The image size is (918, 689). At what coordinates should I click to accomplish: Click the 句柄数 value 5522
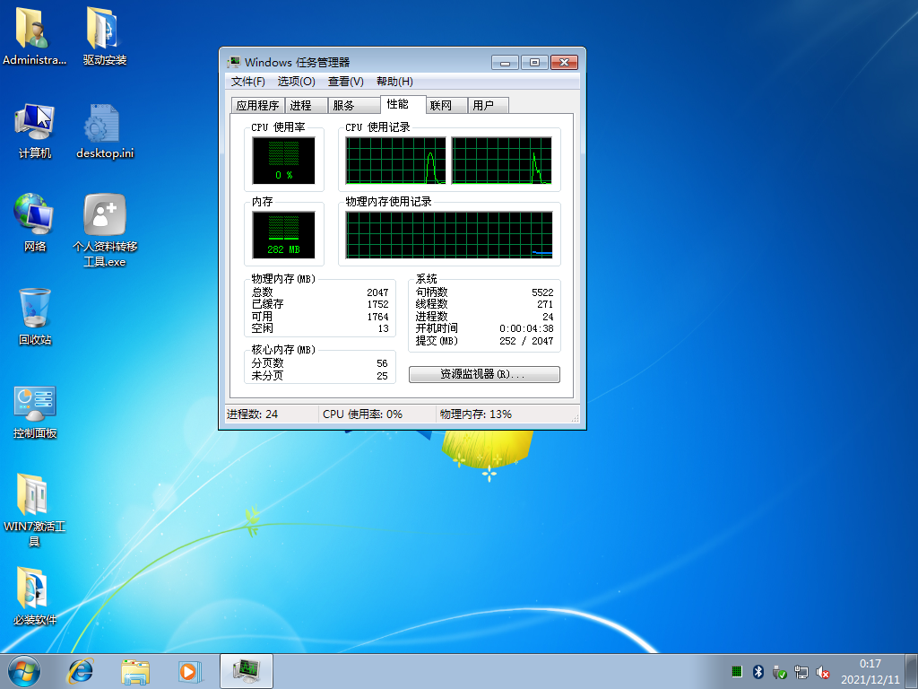click(542, 292)
